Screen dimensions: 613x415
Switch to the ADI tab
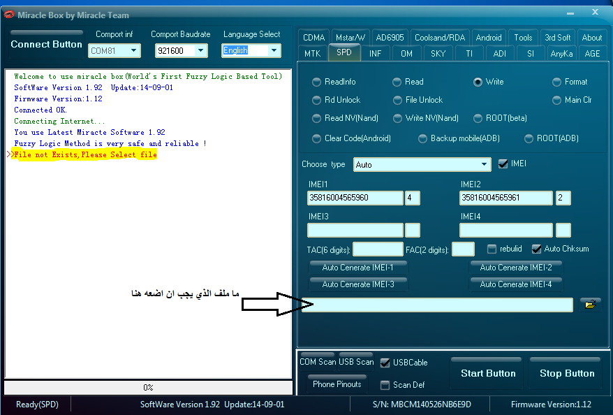point(500,54)
